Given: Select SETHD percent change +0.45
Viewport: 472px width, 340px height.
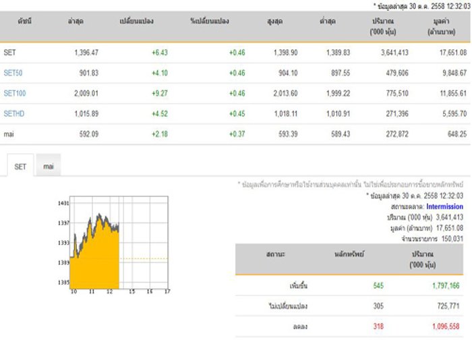Looking at the screenshot, I should [x=237, y=113].
